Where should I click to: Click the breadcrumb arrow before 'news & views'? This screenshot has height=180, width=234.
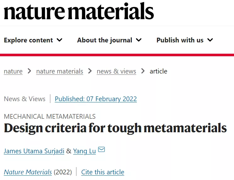[90, 71]
